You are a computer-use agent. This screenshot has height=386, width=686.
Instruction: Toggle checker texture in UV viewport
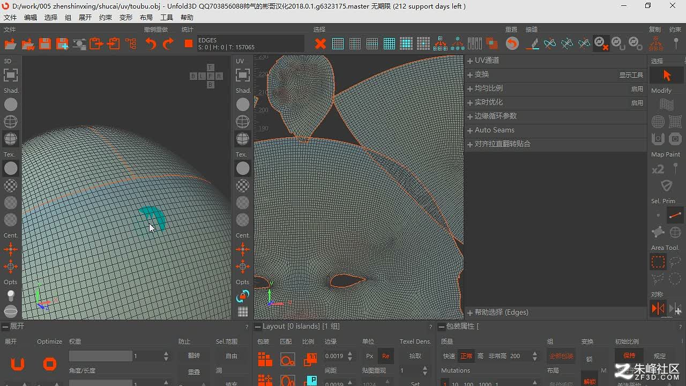coord(243,185)
